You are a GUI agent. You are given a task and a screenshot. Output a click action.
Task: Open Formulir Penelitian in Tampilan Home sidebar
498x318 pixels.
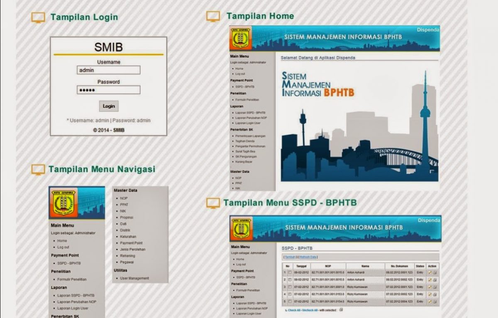click(247, 100)
